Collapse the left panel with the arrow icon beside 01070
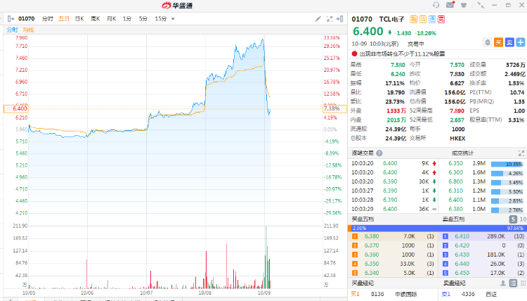The image size is (527, 301). click(11, 19)
